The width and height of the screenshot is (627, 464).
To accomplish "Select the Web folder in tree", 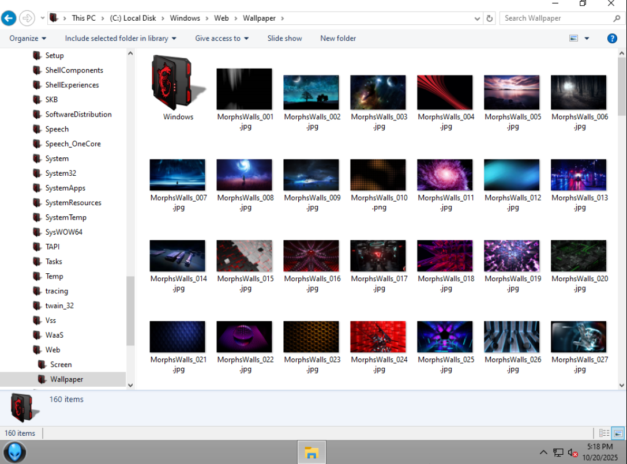I will click(x=52, y=350).
